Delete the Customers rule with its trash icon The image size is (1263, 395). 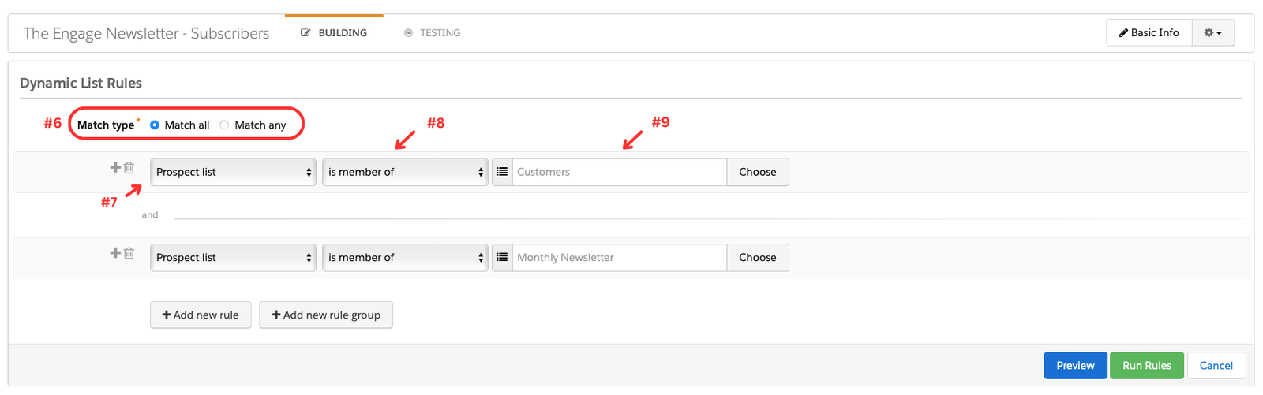pos(129,168)
